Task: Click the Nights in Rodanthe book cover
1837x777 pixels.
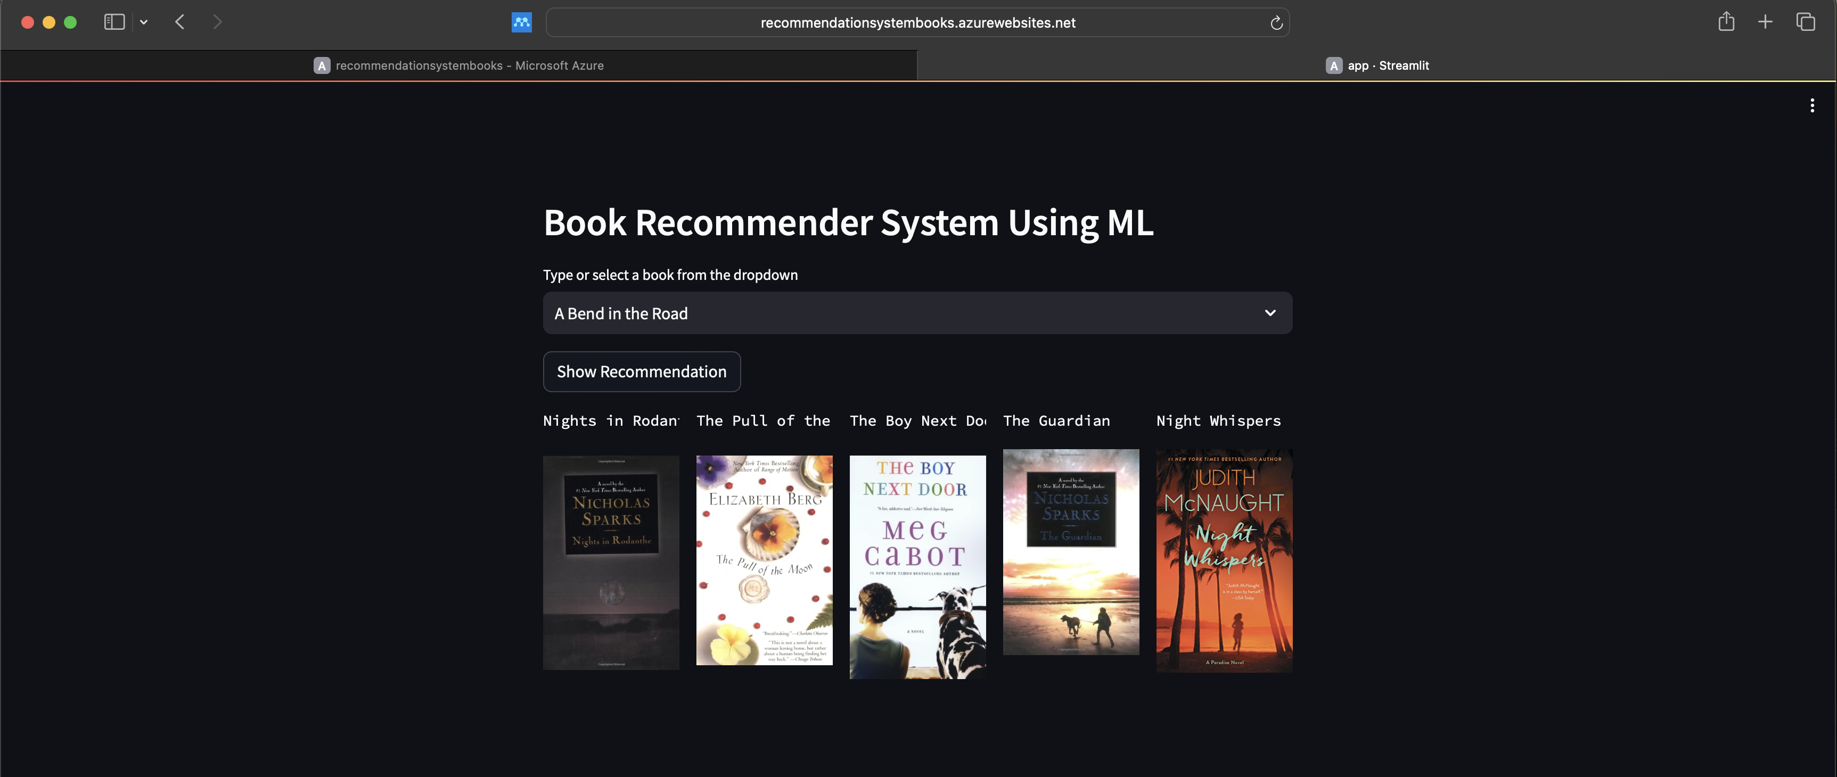Action: click(610, 563)
